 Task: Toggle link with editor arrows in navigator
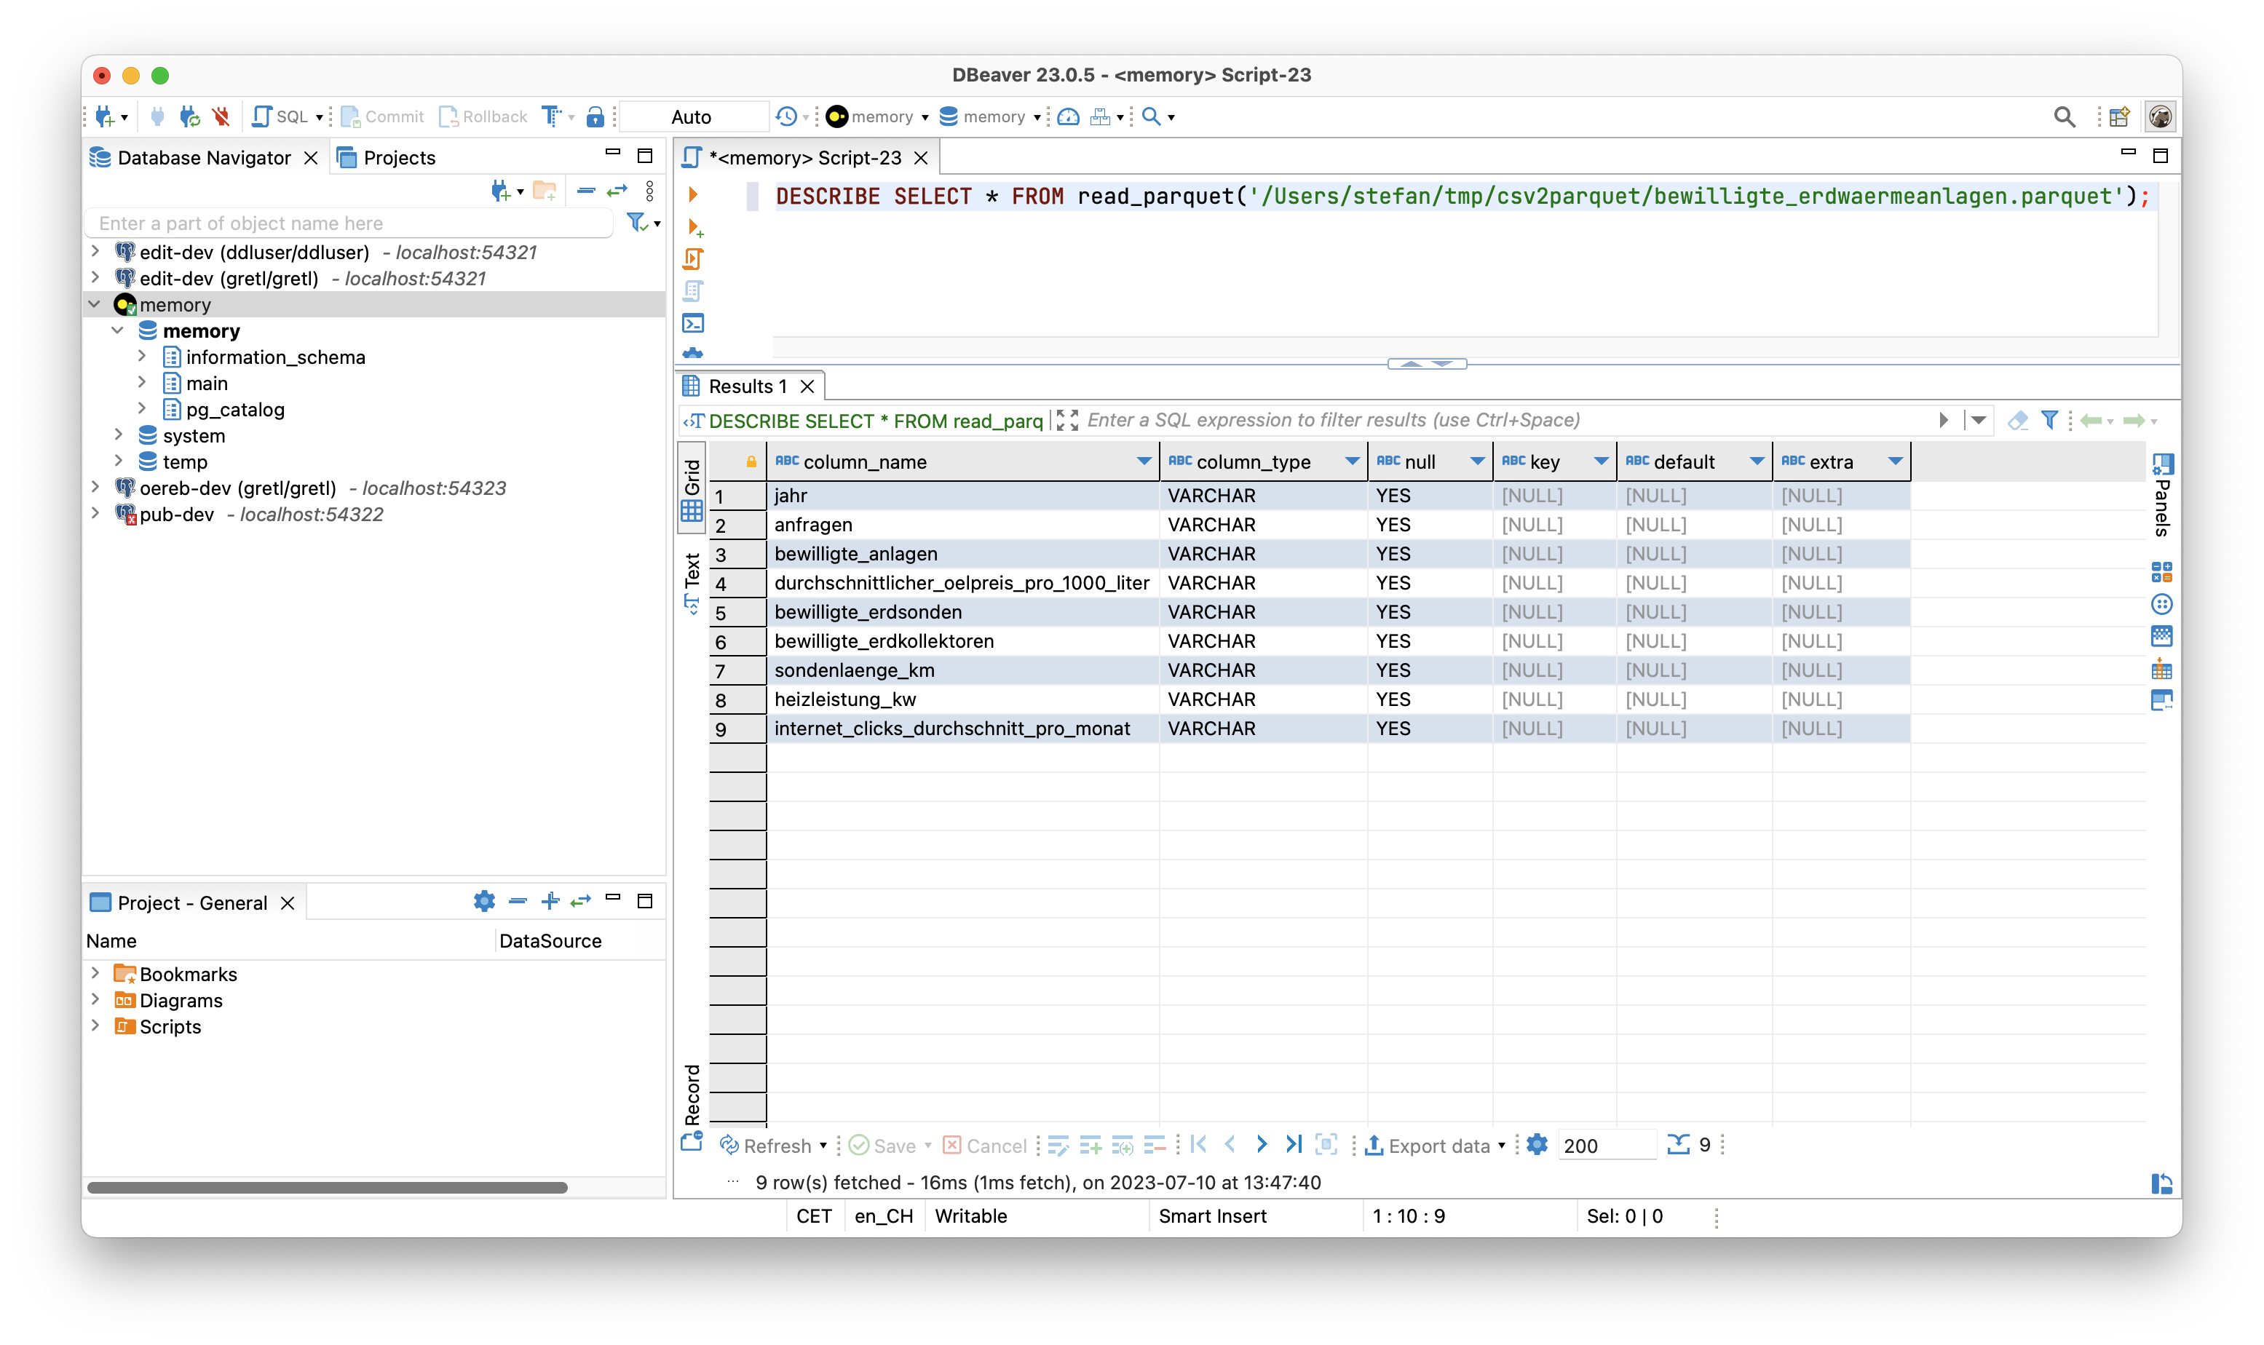617,191
